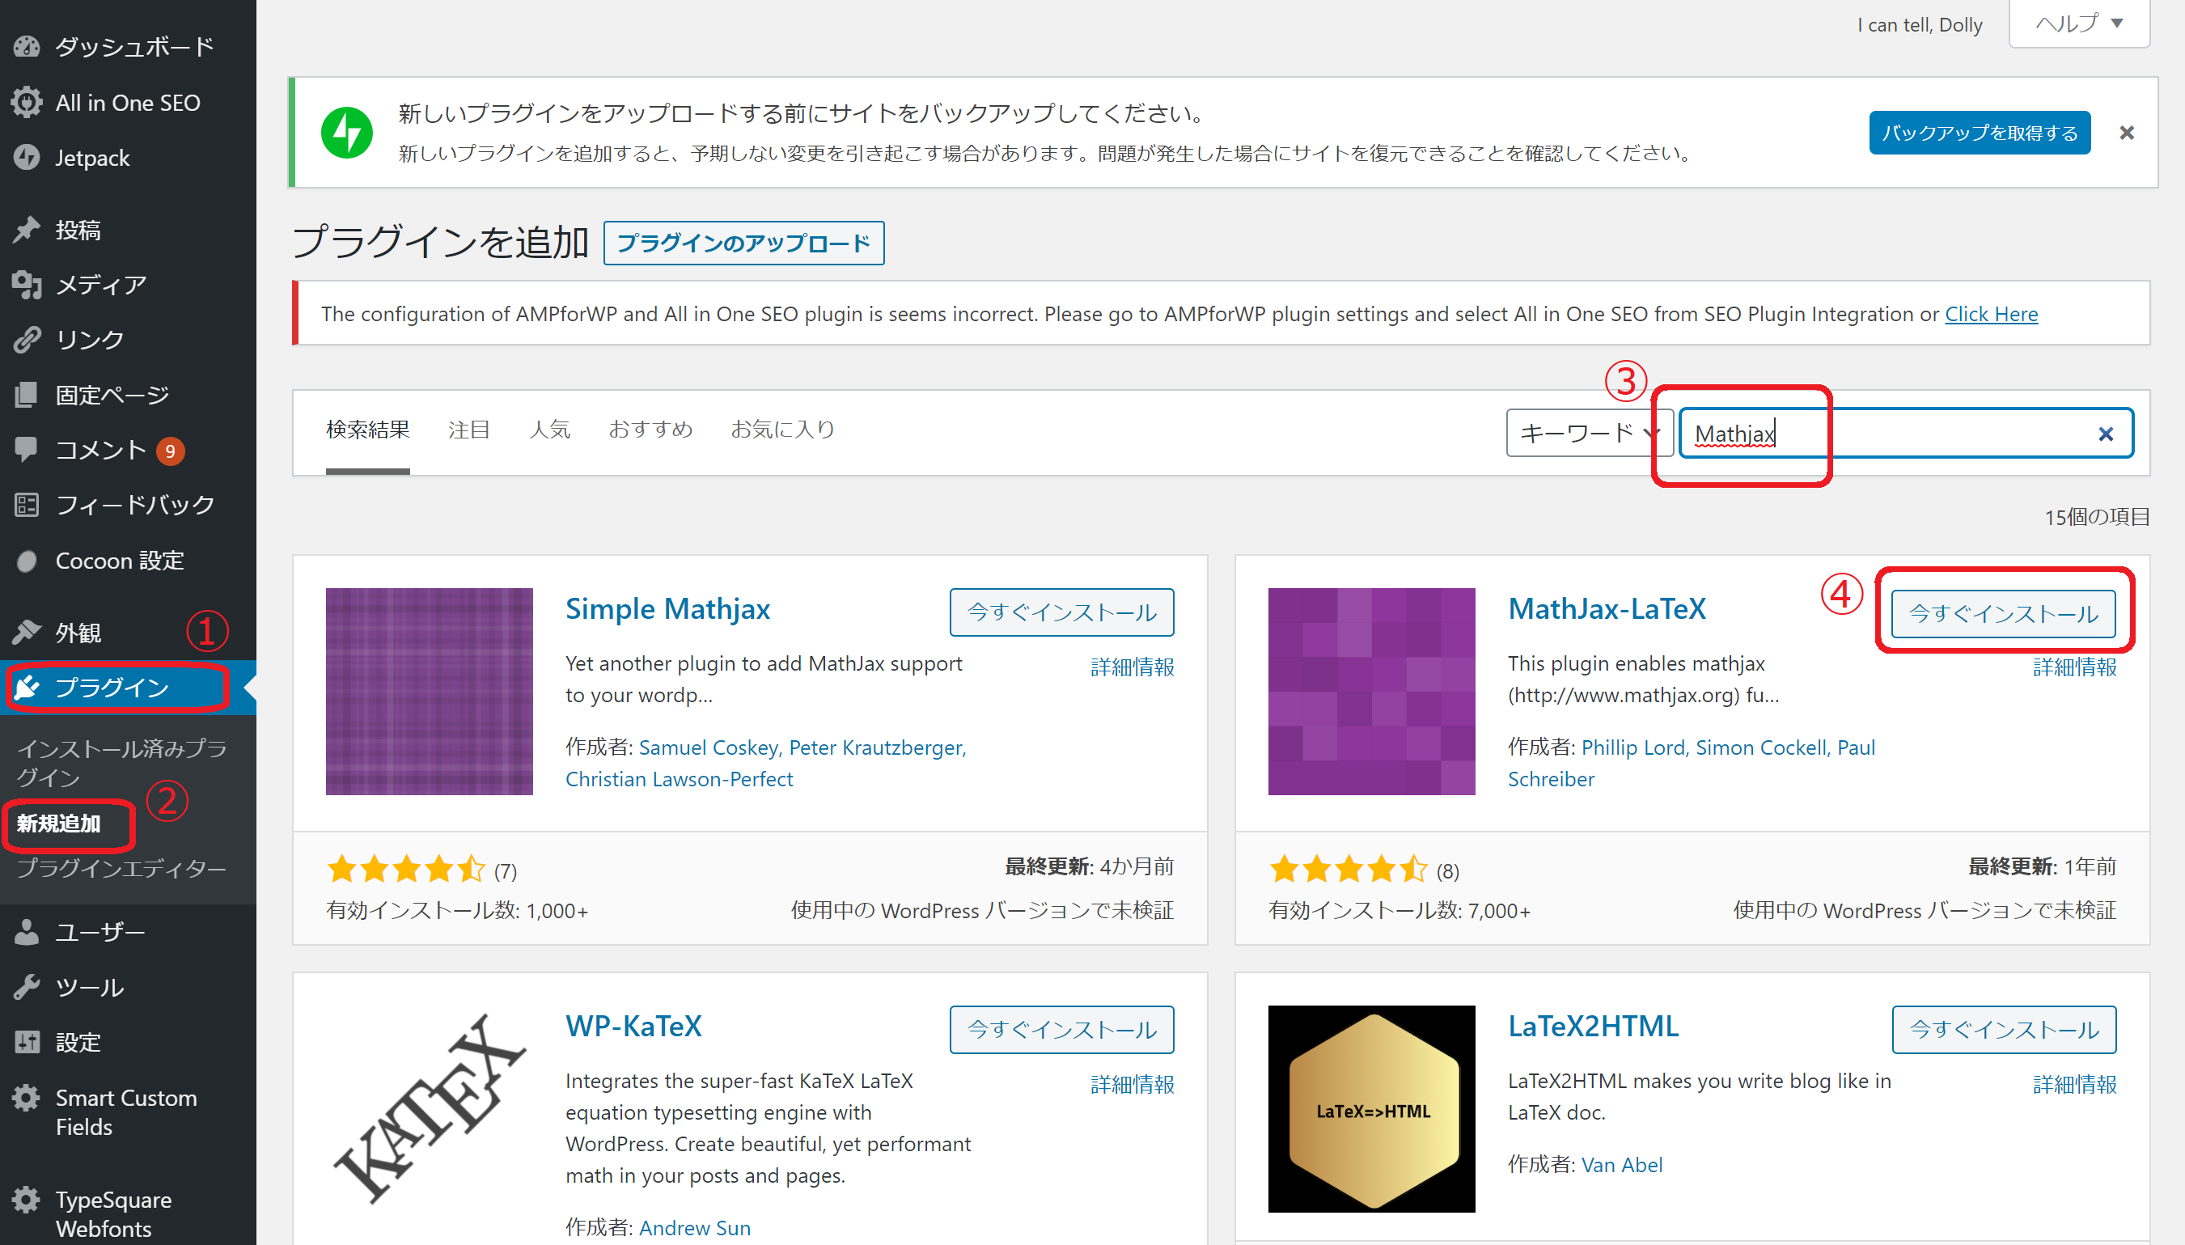This screenshot has height=1245, width=2185.
Task: Click the Smart Custom Fields menu label
Action: tap(125, 1112)
